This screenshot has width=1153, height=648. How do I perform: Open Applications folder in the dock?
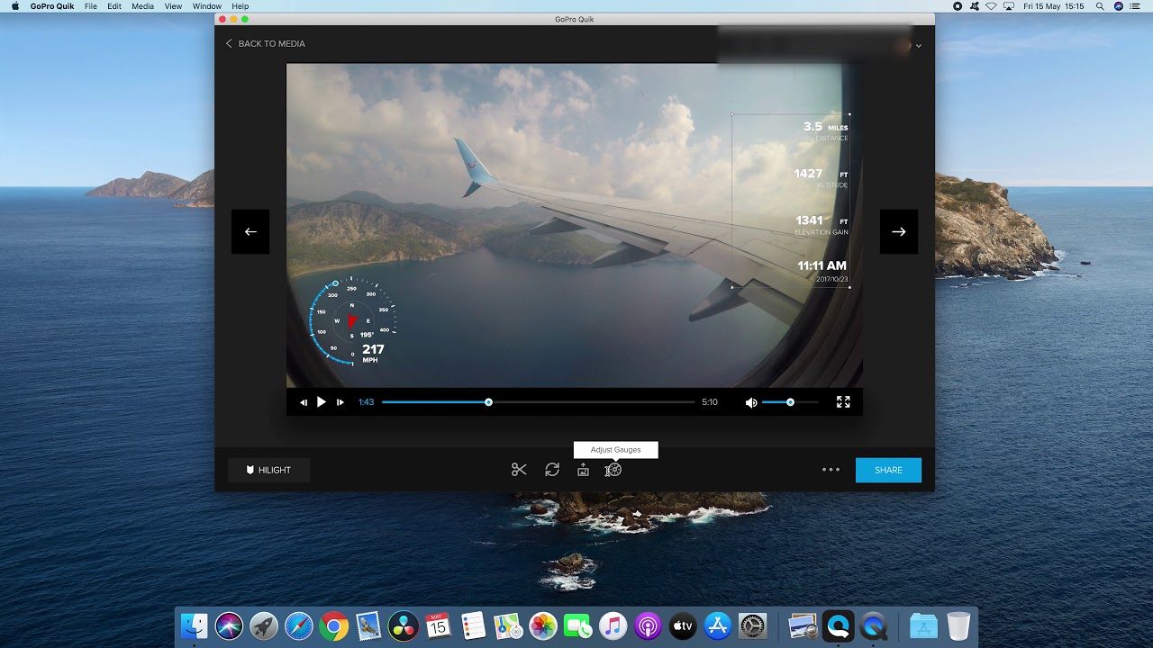[923, 625]
